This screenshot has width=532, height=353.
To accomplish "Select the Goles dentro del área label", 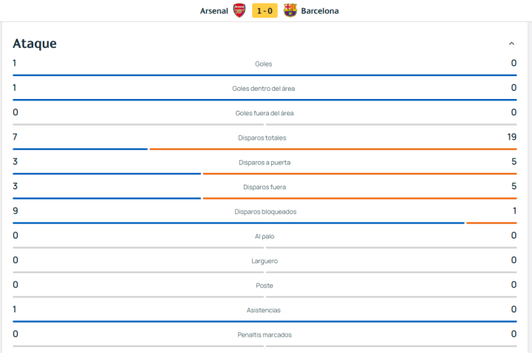I will [264, 89].
